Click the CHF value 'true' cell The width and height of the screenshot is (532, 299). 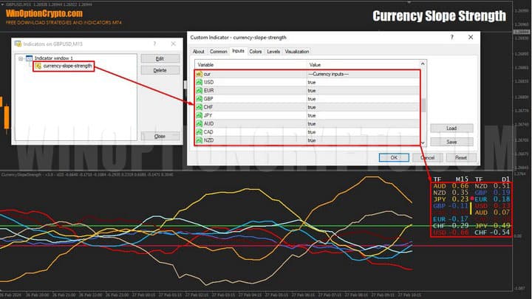coord(363,107)
